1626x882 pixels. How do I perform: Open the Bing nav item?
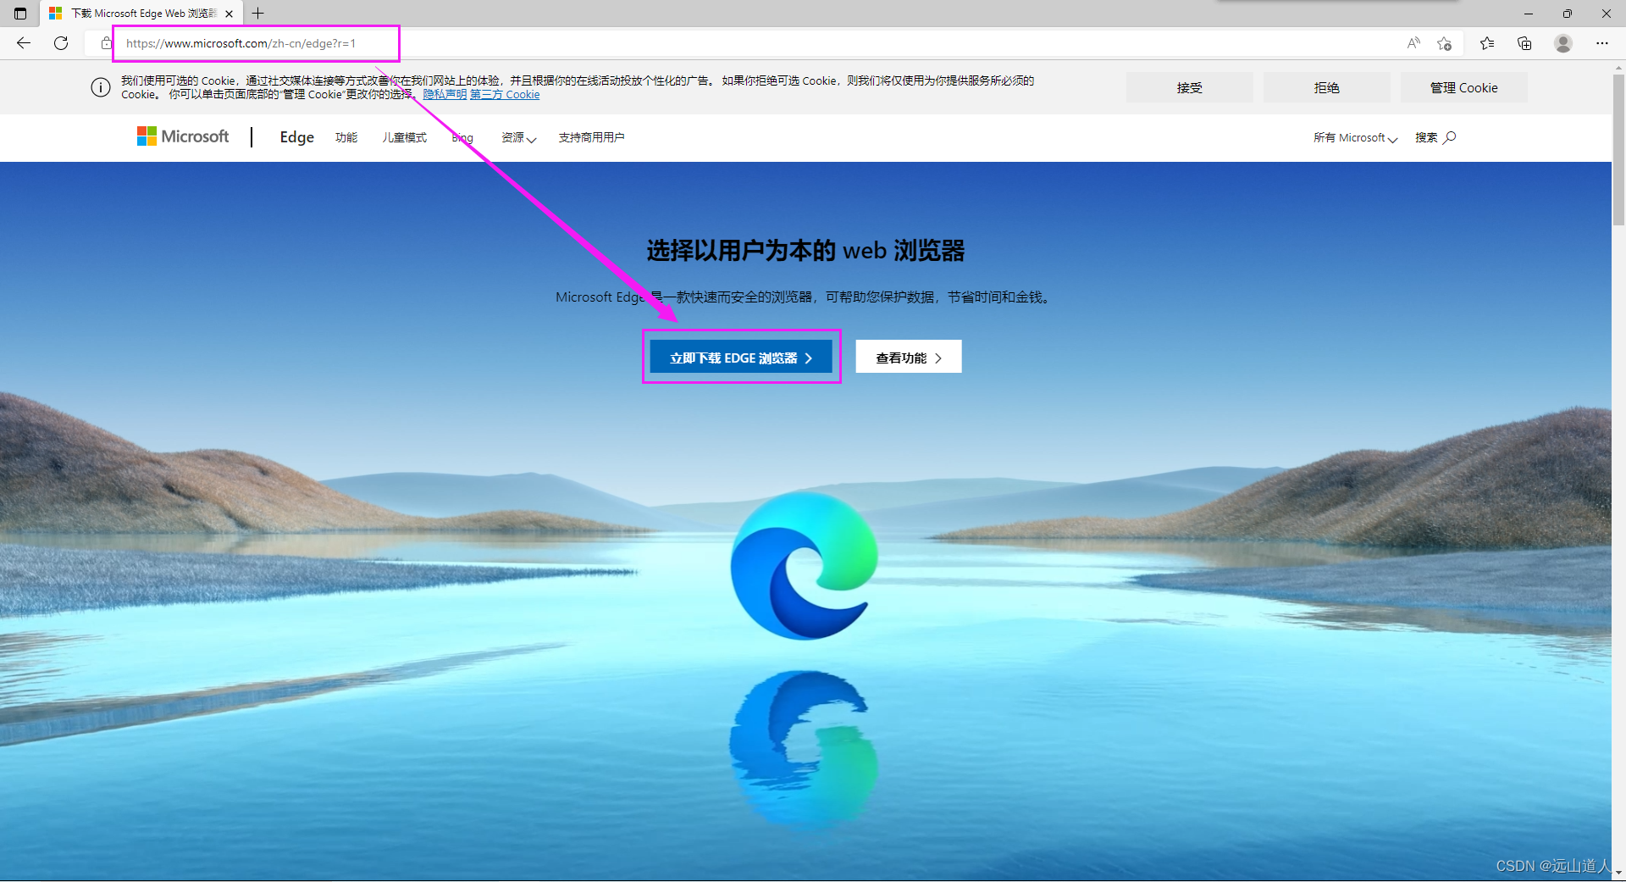point(462,137)
